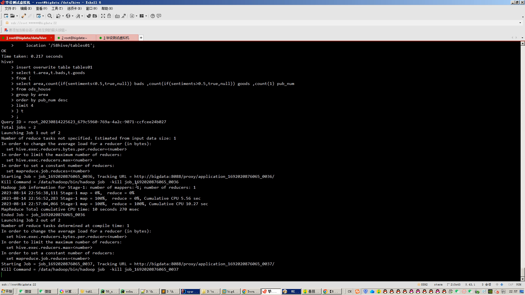
Task: Click the terminal scrollbar down arrow
Action: point(523,279)
